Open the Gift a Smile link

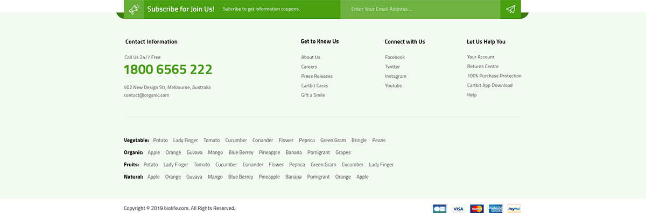point(313,96)
